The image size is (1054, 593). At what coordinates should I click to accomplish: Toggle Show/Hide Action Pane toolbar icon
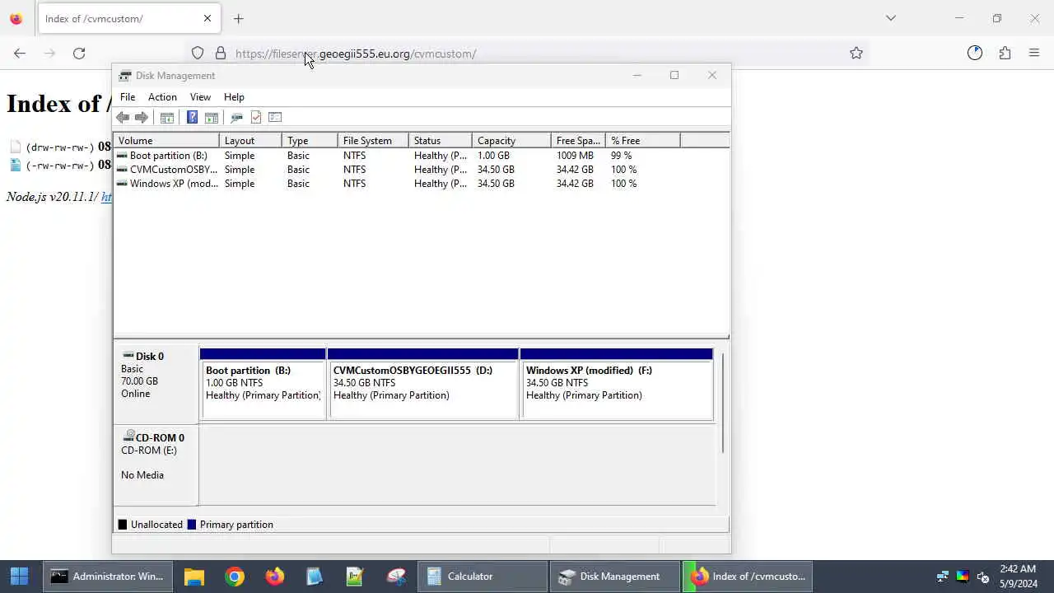pyautogui.click(x=212, y=117)
